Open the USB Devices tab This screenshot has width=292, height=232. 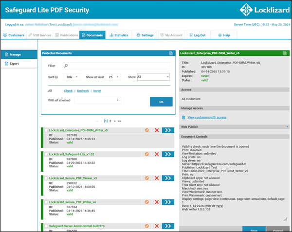click(x=40, y=35)
